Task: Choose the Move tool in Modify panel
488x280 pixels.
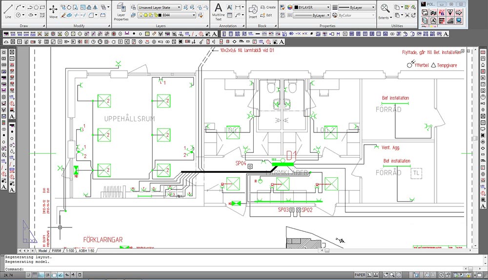Action: point(53,11)
